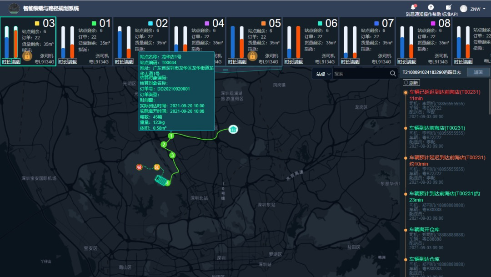Select vehicle card 01
The height and width of the screenshot is (277, 491).
click(x=85, y=41)
